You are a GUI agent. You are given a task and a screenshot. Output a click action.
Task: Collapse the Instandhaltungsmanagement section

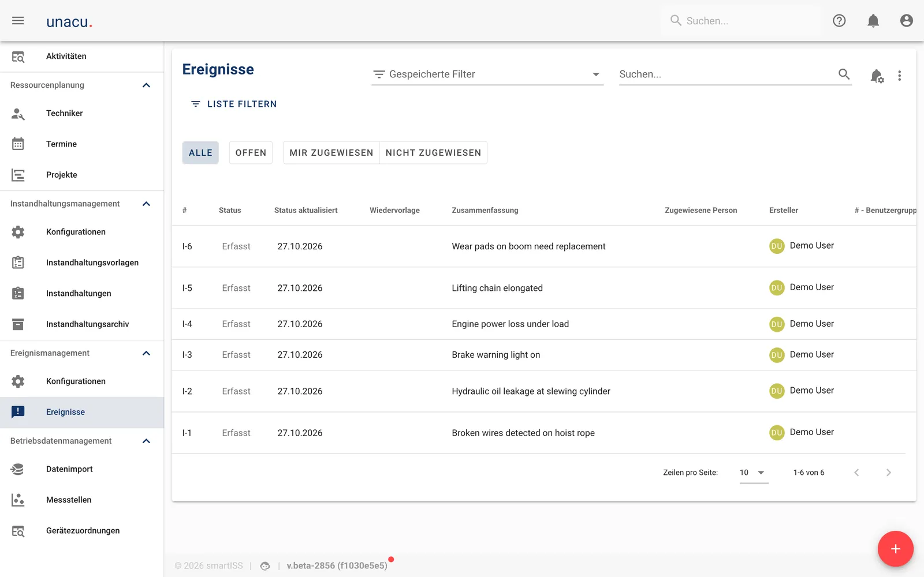coord(146,204)
